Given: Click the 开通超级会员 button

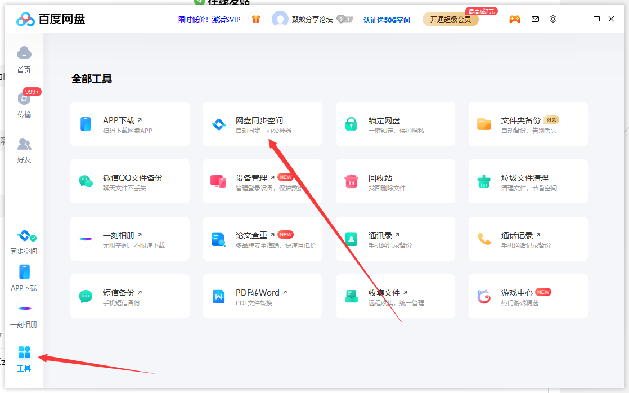Looking at the screenshot, I should 451,19.
